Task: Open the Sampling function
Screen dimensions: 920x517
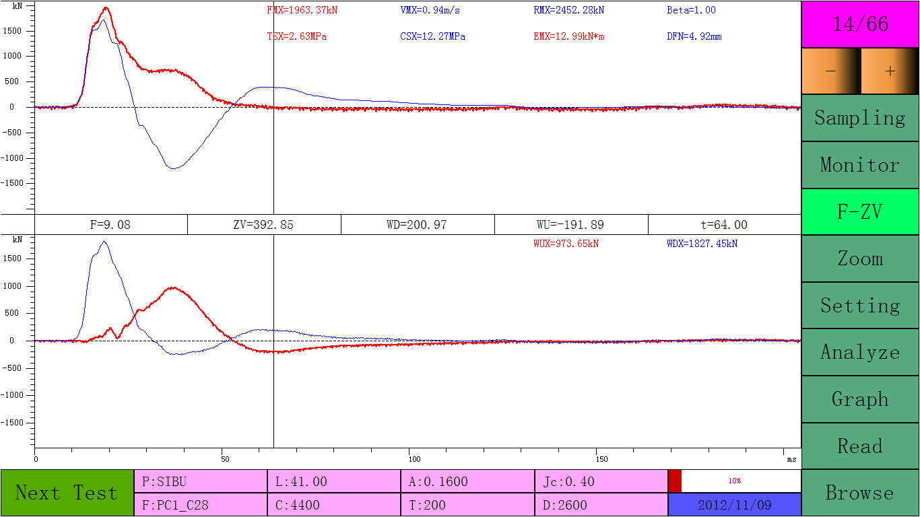Action: (859, 117)
